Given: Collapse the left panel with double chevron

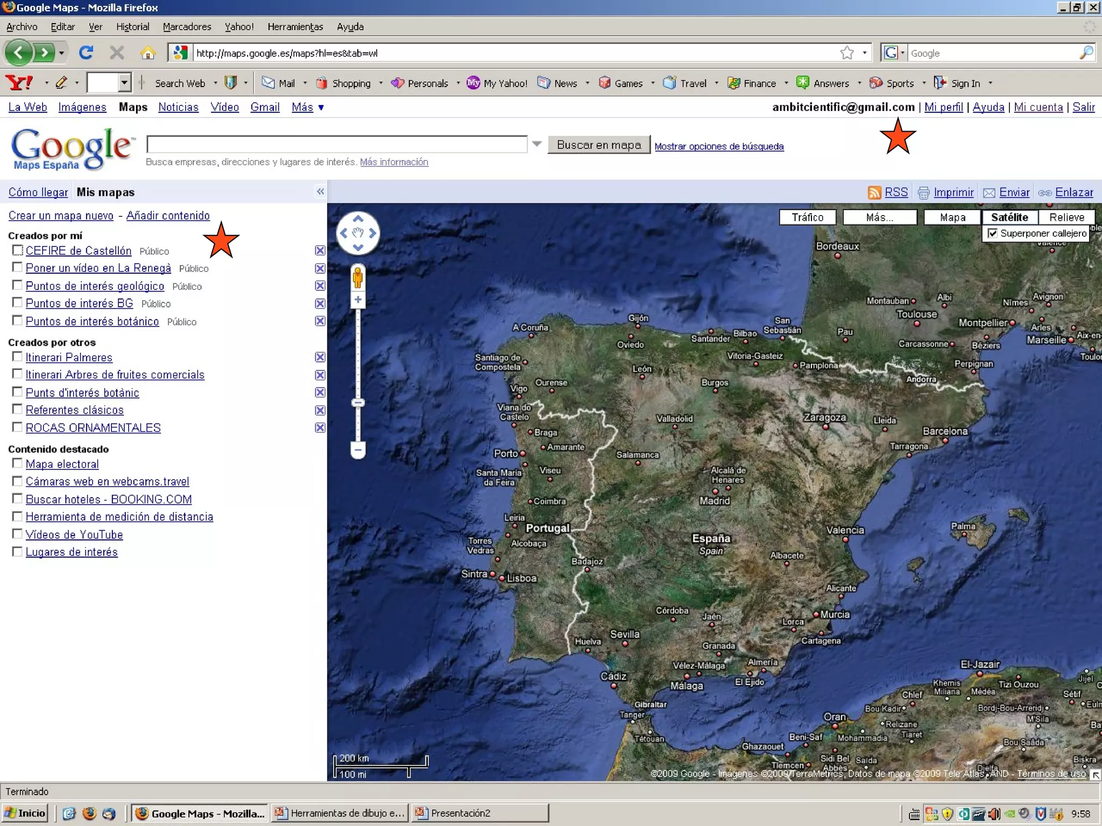Looking at the screenshot, I should (x=320, y=191).
